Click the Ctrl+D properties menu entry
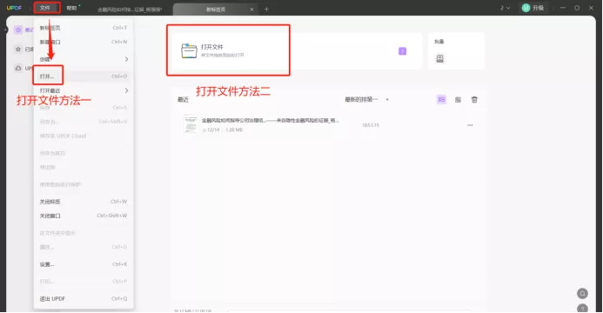 click(83, 247)
